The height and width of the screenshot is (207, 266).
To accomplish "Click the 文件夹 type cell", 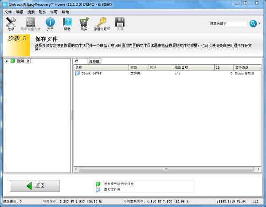I will pyautogui.click(x=135, y=73).
